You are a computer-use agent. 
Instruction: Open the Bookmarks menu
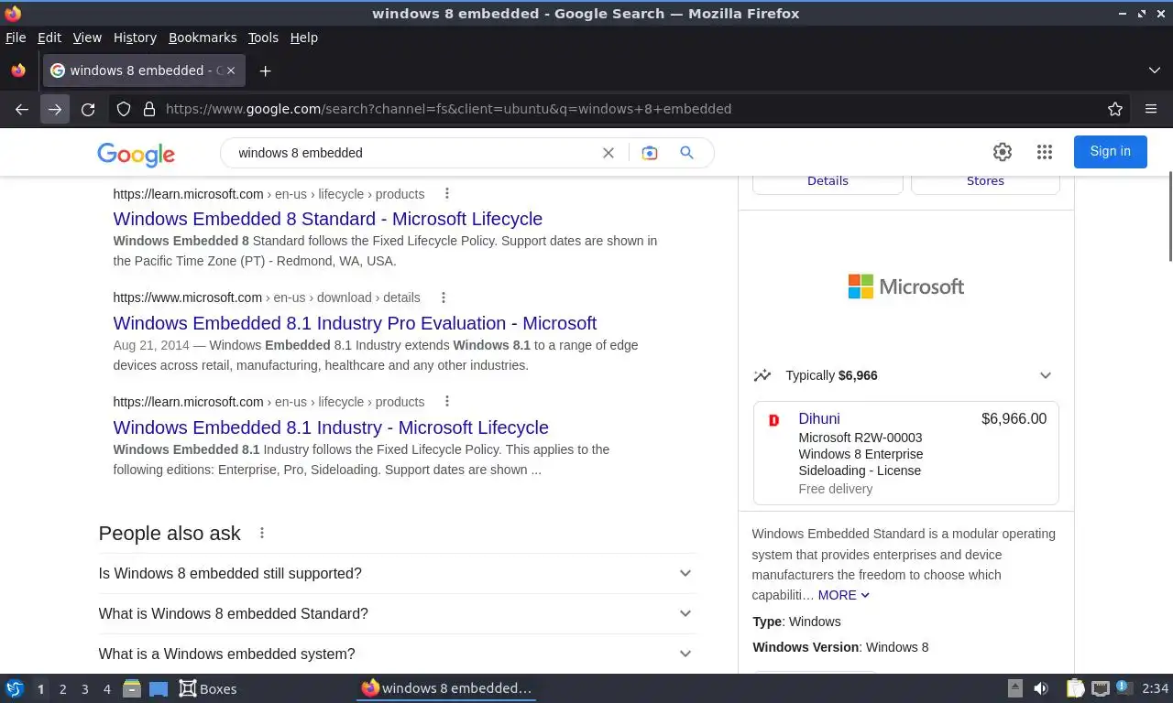point(203,38)
